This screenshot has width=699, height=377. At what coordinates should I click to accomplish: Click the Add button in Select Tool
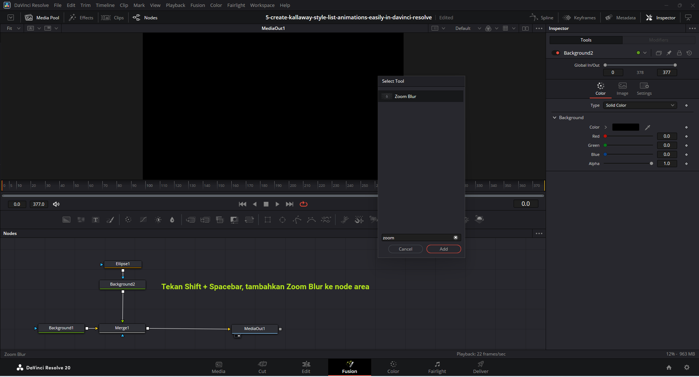(443, 249)
